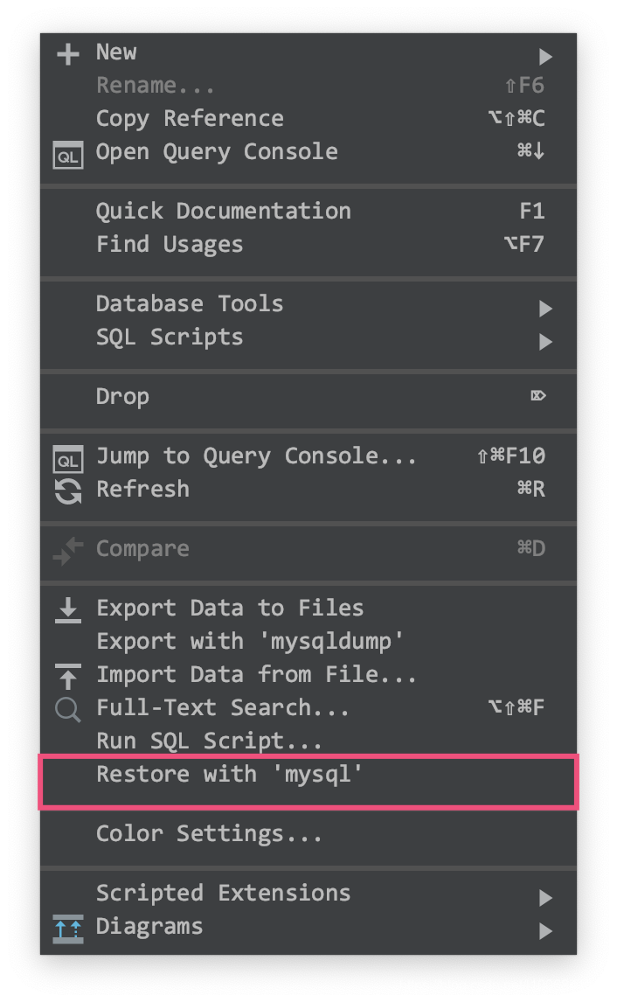Open Quick Documentation
Screen dimensions: 617x1002
[223, 211]
